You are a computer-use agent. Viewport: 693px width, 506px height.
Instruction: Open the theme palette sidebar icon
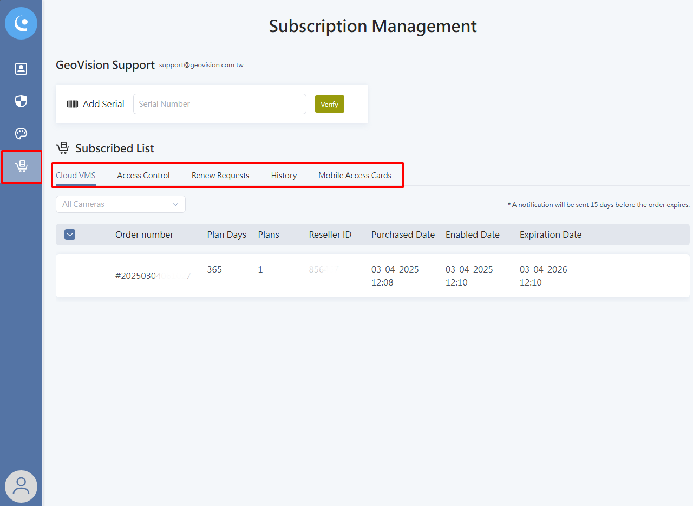pyautogui.click(x=21, y=133)
